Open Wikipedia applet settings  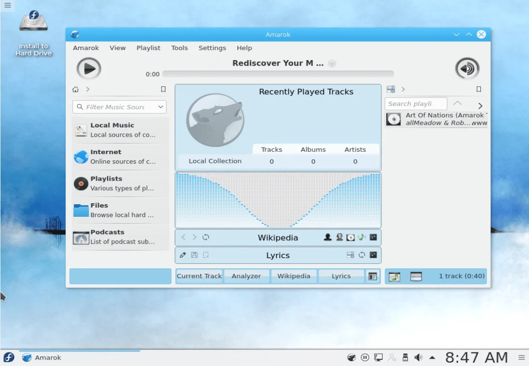point(373,237)
